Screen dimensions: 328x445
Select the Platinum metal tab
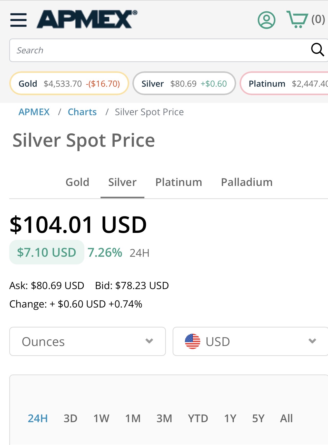coord(179,182)
